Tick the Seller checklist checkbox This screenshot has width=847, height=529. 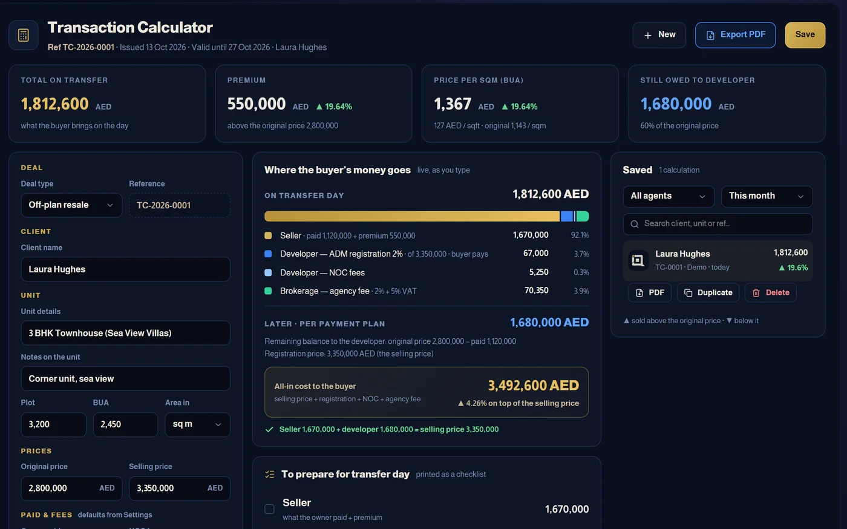(x=269, y=509)
